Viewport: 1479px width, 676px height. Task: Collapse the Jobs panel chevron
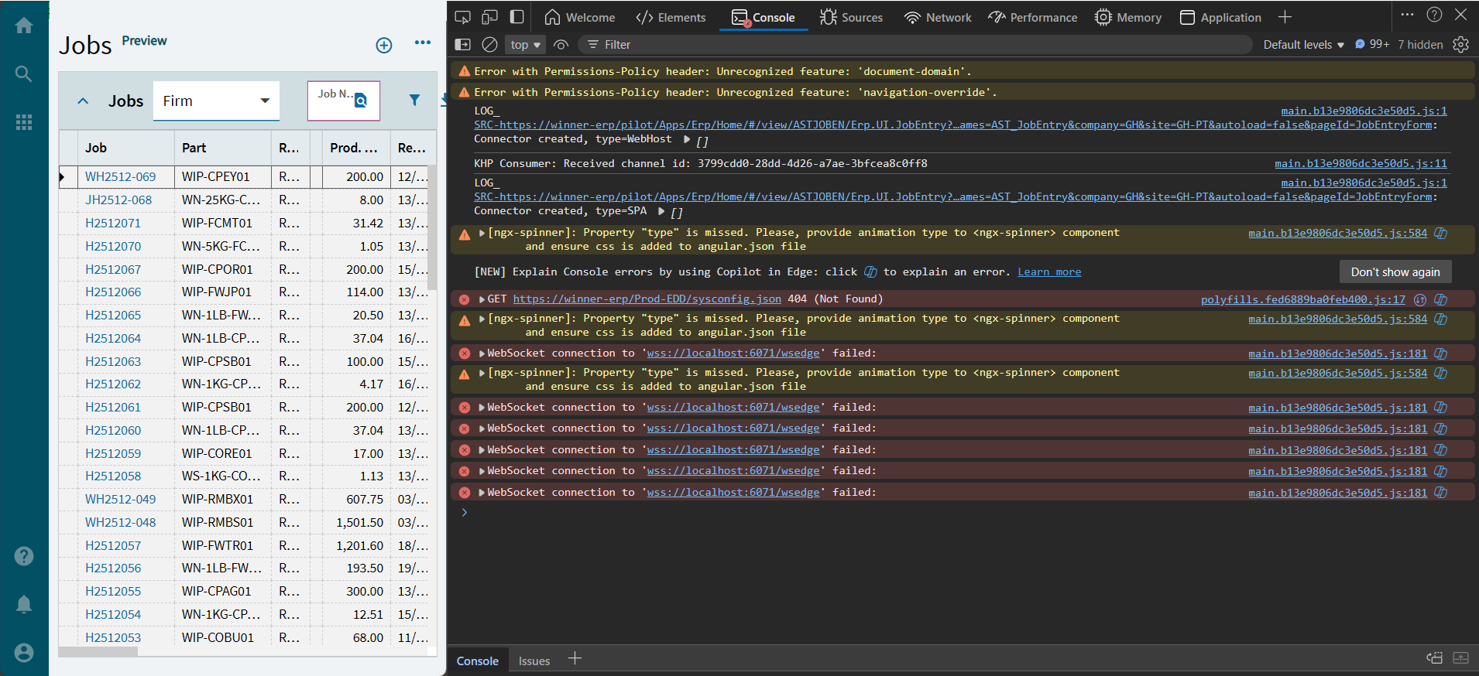coord(84,101)
